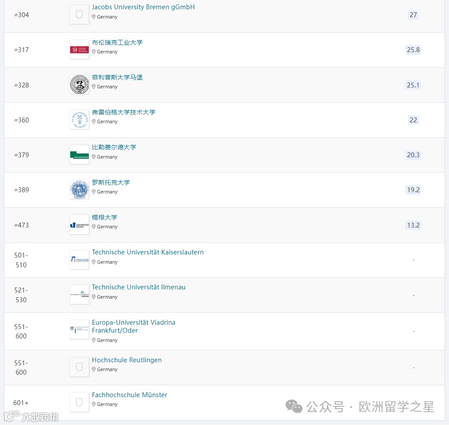449x425 pixels.
Task: Click the Universität Siegen logo
Action: pyautogui.click(x=79, y=225)
